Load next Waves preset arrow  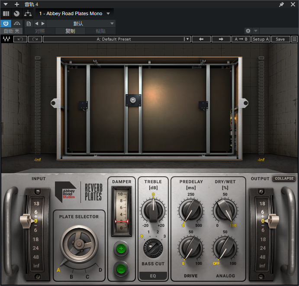click(x=221, y=39)
